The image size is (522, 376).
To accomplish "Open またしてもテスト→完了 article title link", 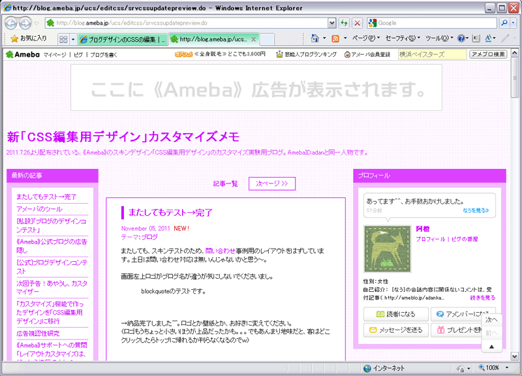I will (x=170, y=213).
